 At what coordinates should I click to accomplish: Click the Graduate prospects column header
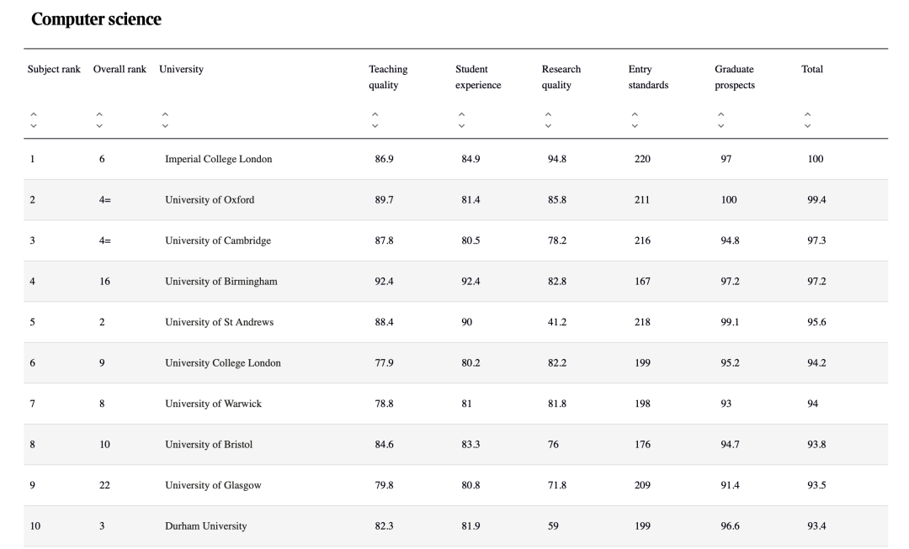734,77
